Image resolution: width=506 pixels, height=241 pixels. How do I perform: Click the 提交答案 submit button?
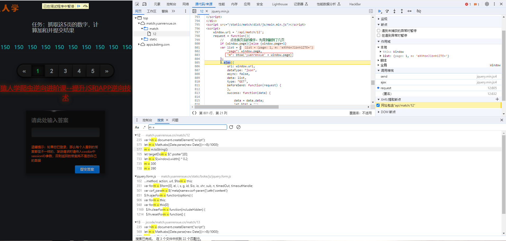[x=87, y=169]
